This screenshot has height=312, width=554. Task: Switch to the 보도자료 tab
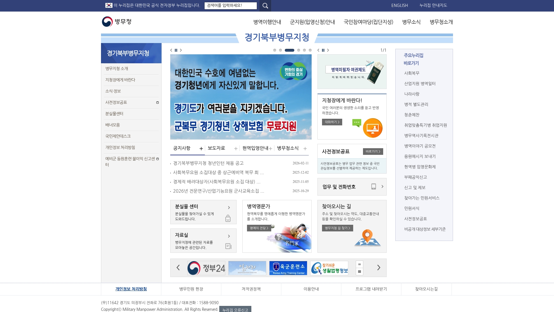pos(217,148)
